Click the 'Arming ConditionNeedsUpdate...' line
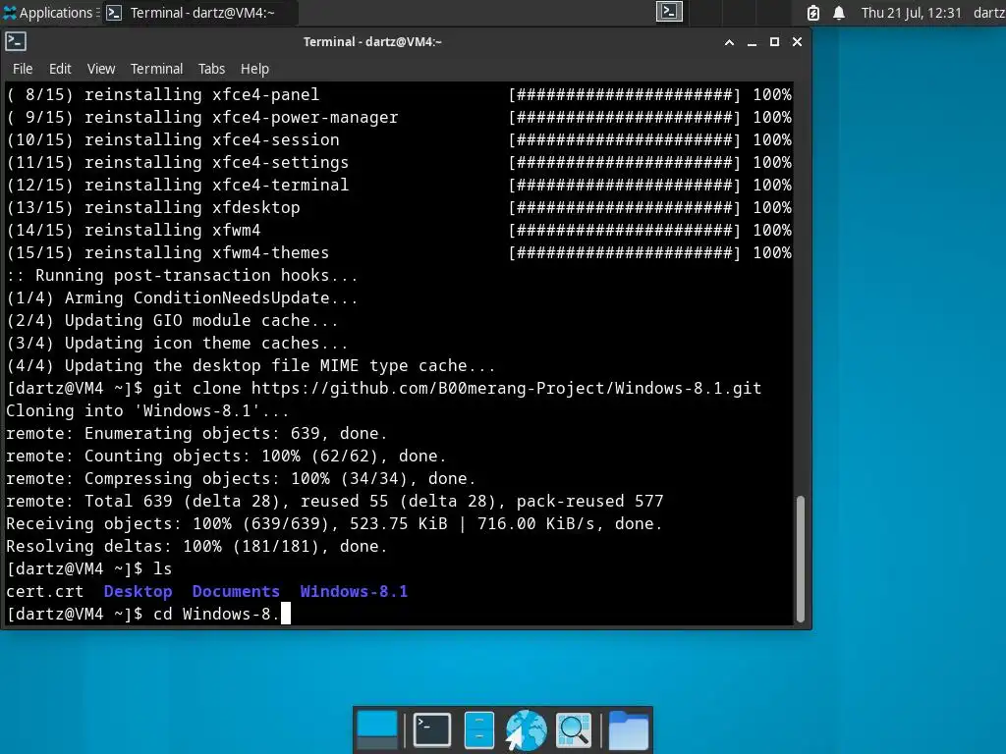Image resolution: width=1006 pixels, height=754 pixels. 182,297
